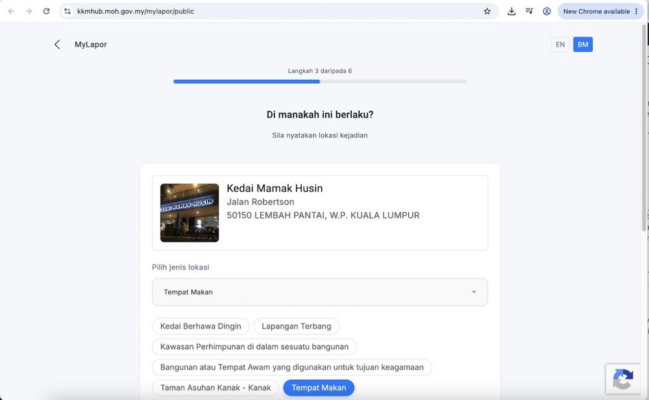
Task: Click the browser back arrow
Action: click(x=11, y=11)
